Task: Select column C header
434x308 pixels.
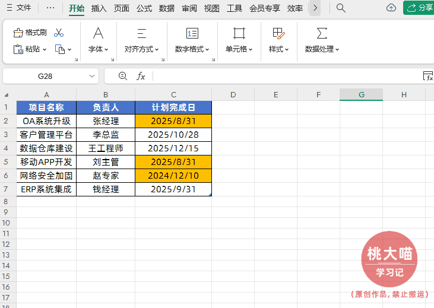Action: click(x=173, y=94)
